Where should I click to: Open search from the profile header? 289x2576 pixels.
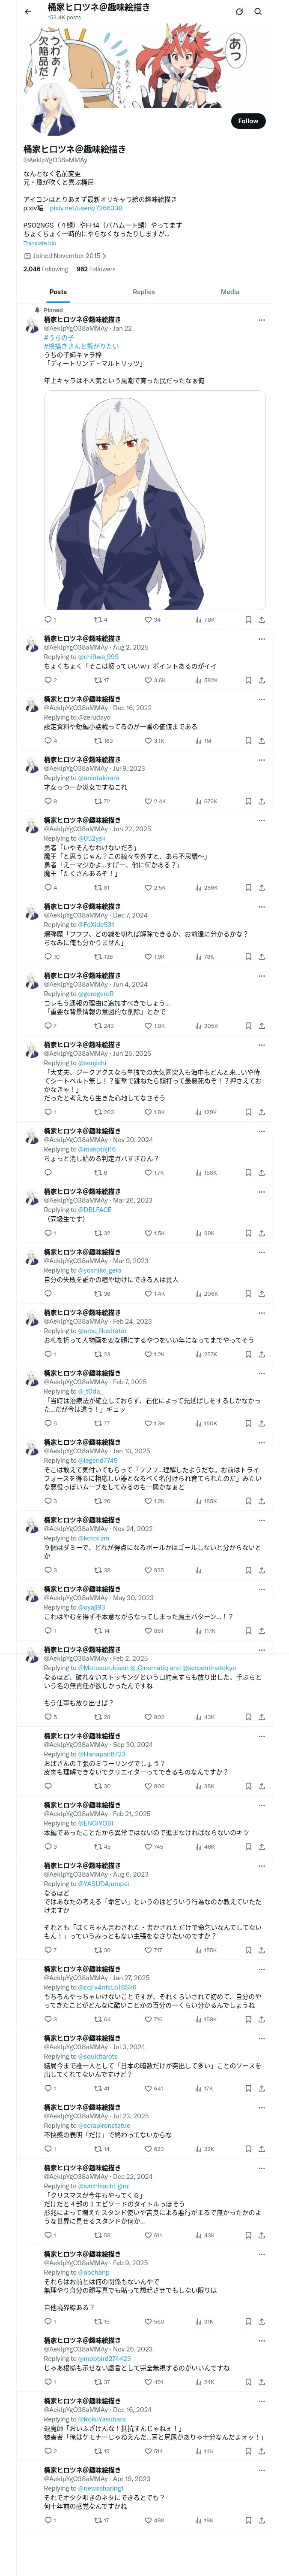pos(258,12)
